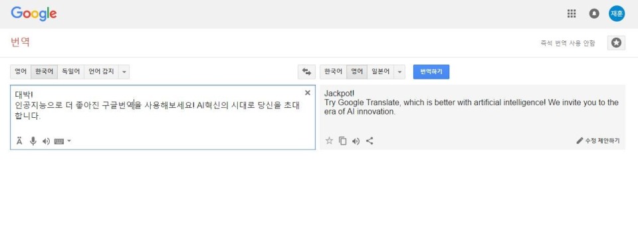Expand the source language dropdown
Screen dimensions: 638x243
(x=124, y=72)
